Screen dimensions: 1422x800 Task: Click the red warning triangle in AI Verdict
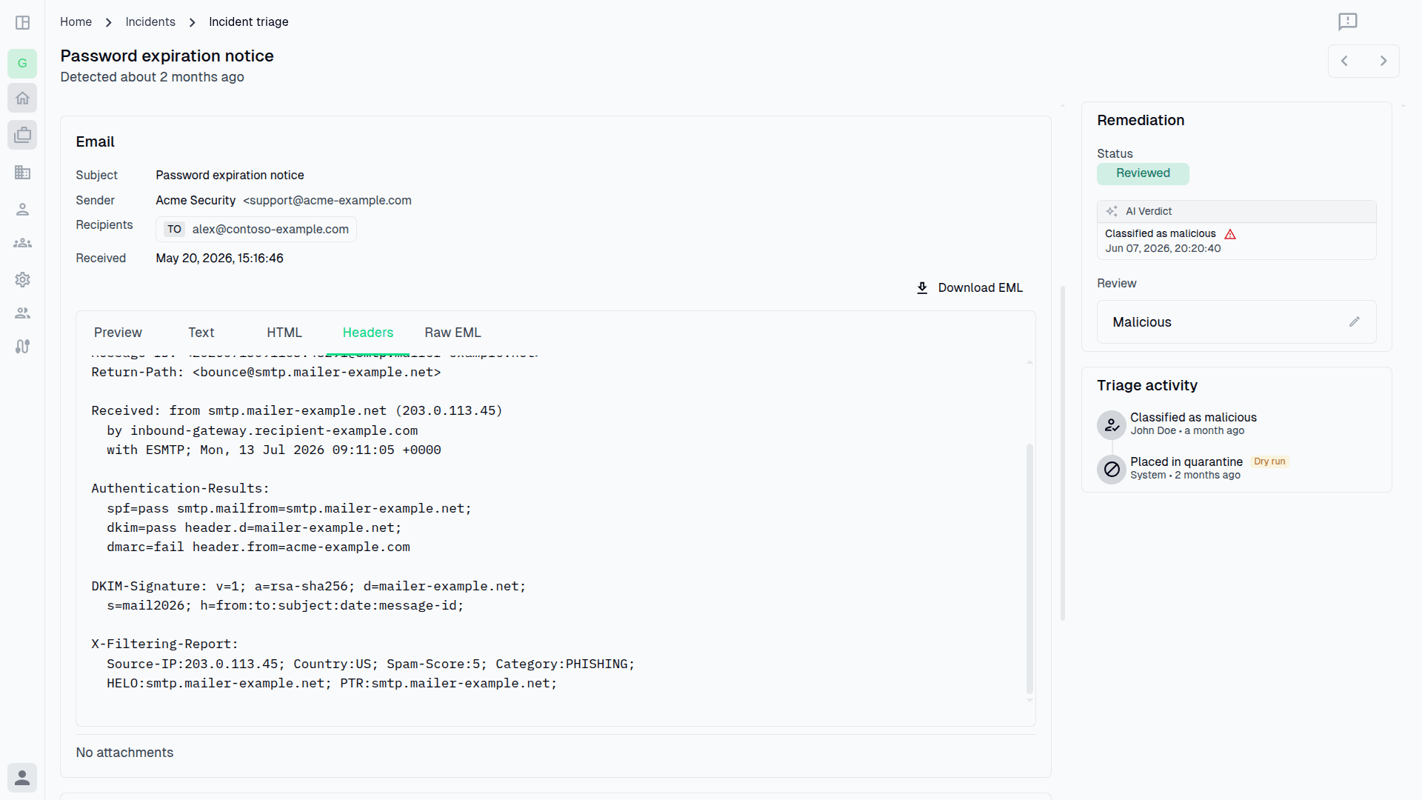1230,234
